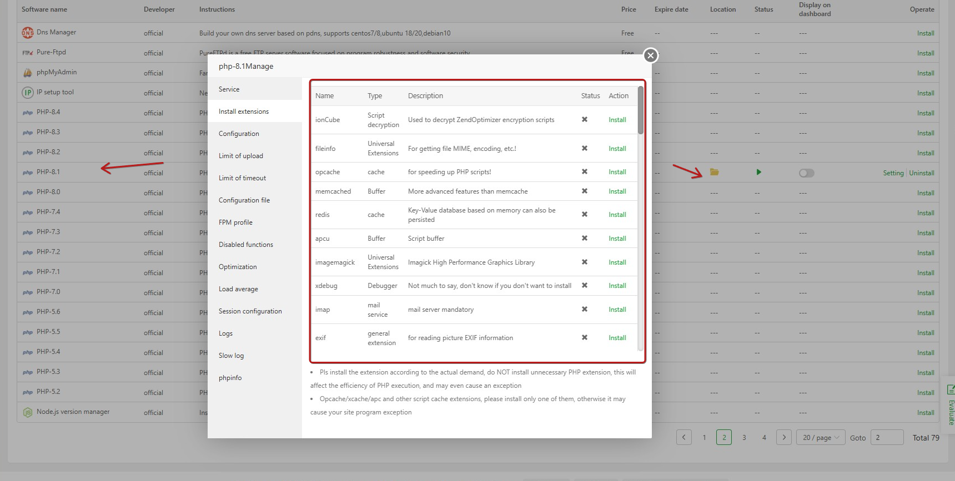955x481 pixels.
Task: Click the Goto page input field
Action: coord(887,437)
